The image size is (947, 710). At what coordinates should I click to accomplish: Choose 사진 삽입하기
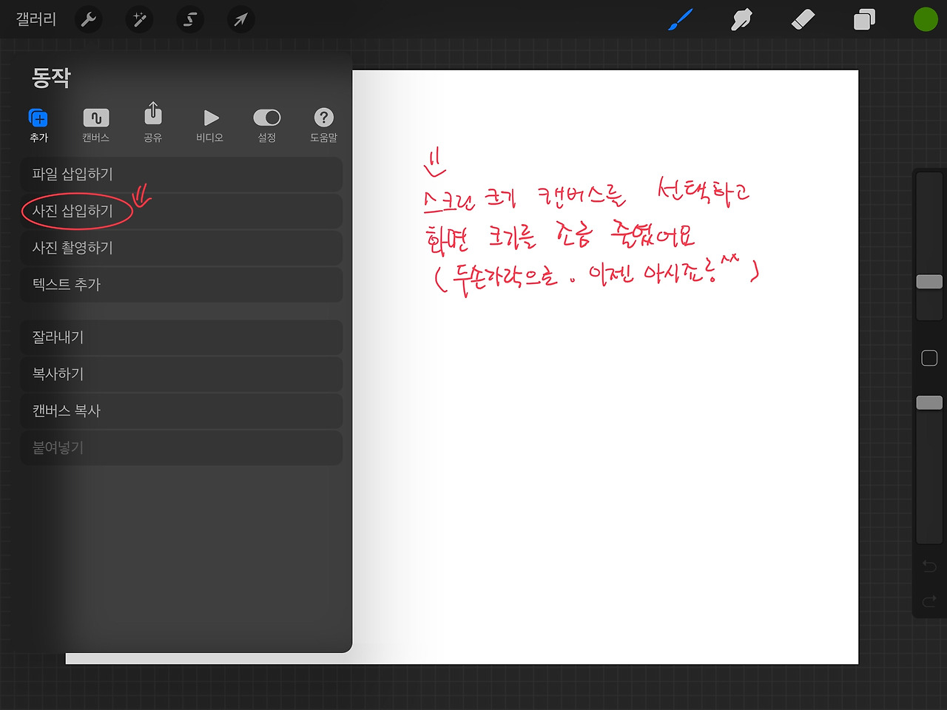(181, 212)
